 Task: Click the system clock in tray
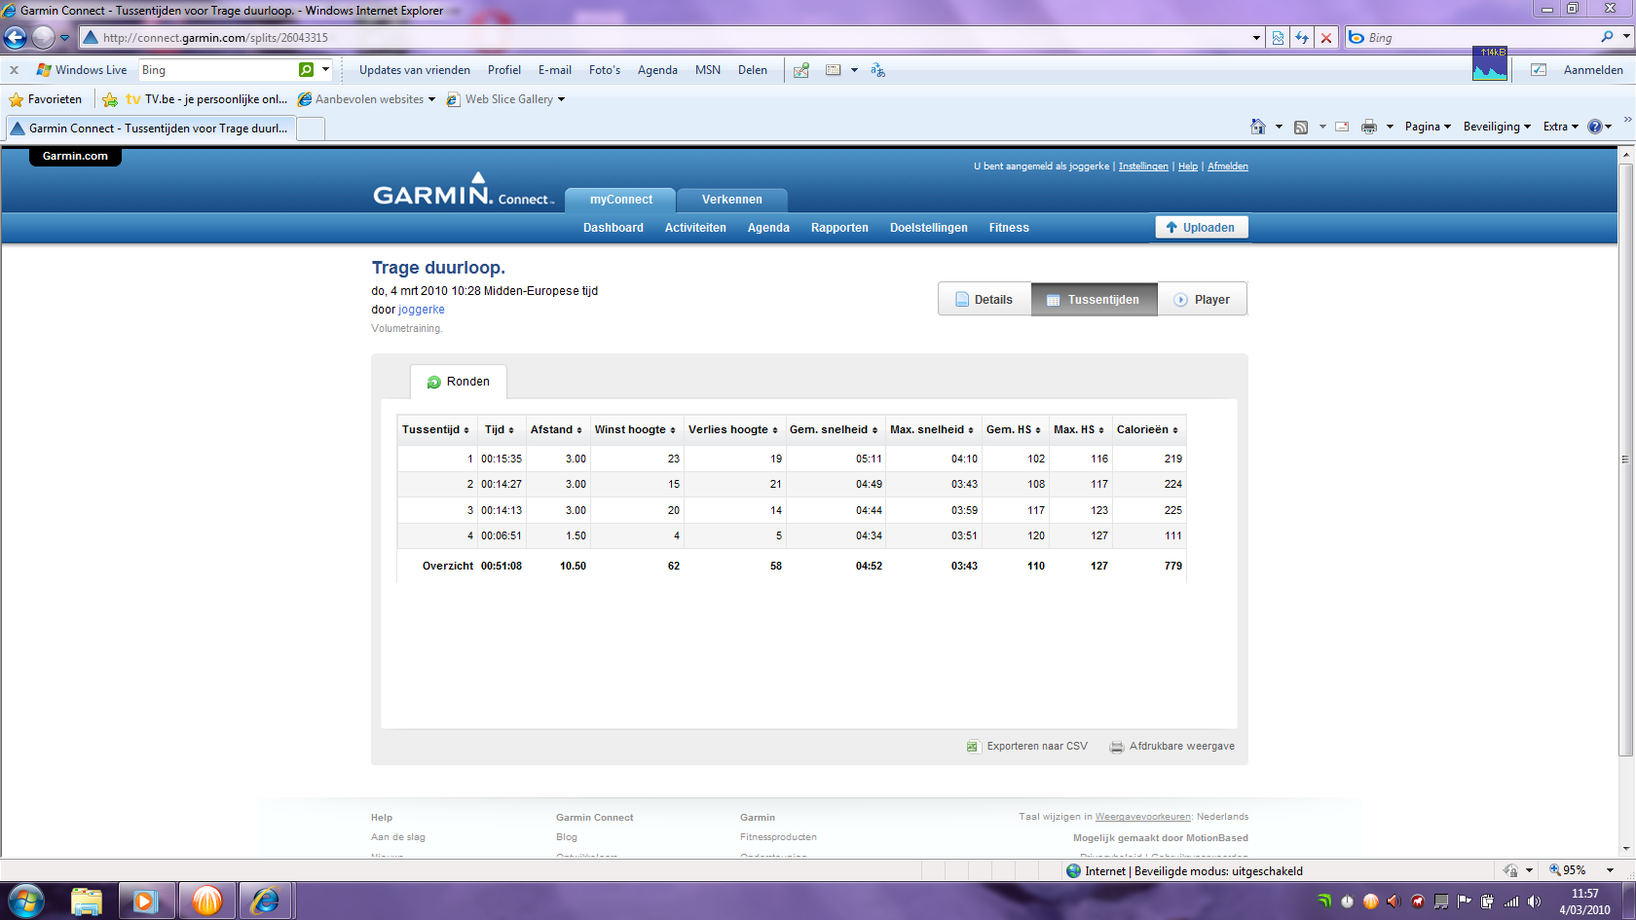coord(1584,902)
